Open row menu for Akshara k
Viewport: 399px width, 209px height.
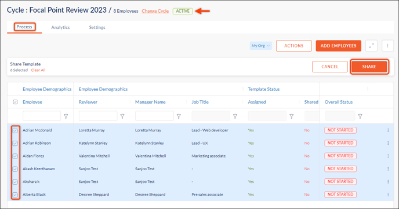(x=388, y=182)
